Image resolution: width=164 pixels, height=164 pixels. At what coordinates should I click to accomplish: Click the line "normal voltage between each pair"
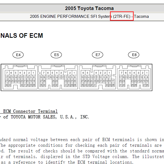pos(53,140)
